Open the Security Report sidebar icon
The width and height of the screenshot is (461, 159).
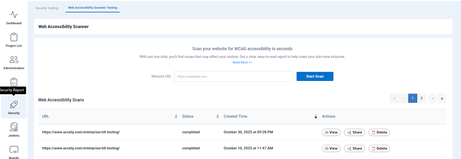[x=14, y=82]
